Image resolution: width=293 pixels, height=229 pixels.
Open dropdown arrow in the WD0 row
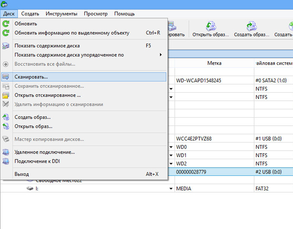171,147
